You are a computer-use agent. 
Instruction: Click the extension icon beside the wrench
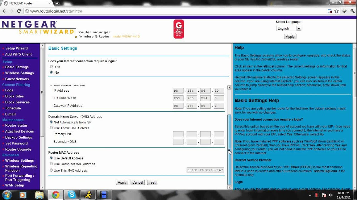(344, 11)
